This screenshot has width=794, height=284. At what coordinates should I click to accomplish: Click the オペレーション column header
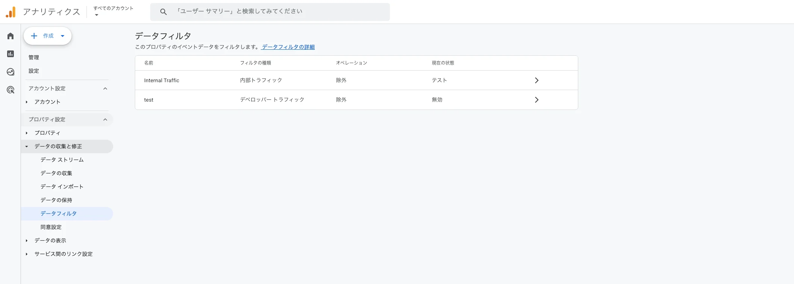[351, 63]
